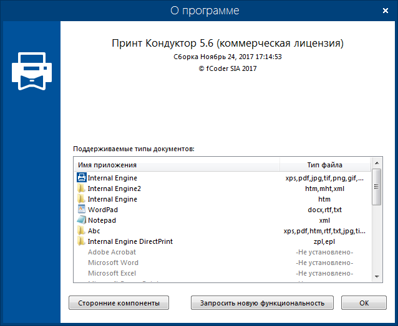The image size is (398, 326).
Task: Click the © fCoder SIA 2017 copyright text
Action: (228, 68)
